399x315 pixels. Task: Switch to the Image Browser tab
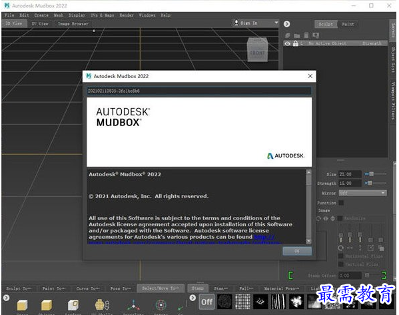(73, 24)
